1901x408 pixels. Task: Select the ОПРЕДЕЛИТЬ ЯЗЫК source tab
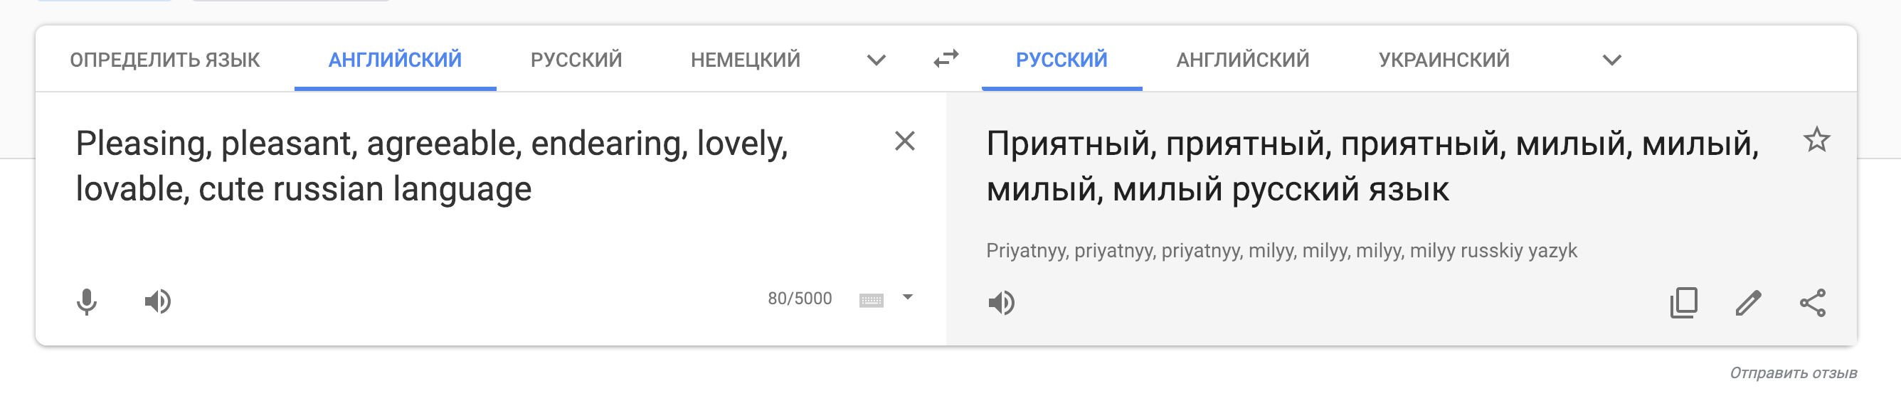[164, 60]
